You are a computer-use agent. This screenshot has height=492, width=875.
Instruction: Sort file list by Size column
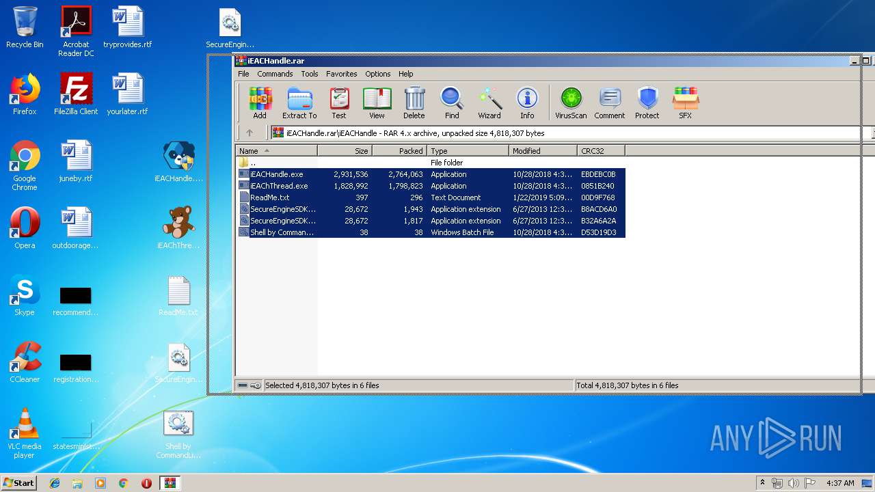click(x=345, y=151)
